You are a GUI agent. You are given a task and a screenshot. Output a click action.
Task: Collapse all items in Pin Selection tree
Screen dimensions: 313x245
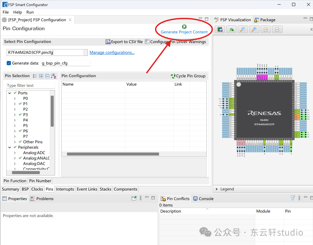click(47, 76)
